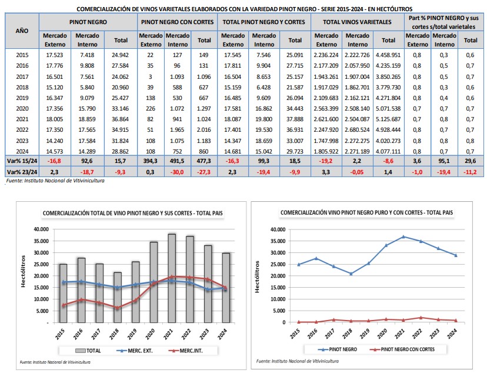Click the 28.862 total for 2024
487x383 pixels.
point(120,152)
